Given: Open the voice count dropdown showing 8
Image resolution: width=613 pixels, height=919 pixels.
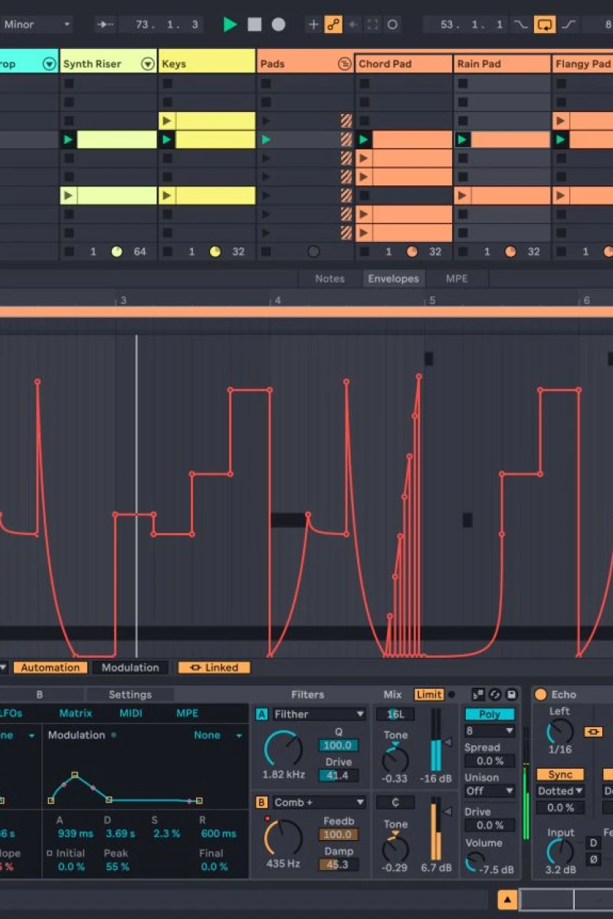Looking at the screenshot, I should (490, 731).
